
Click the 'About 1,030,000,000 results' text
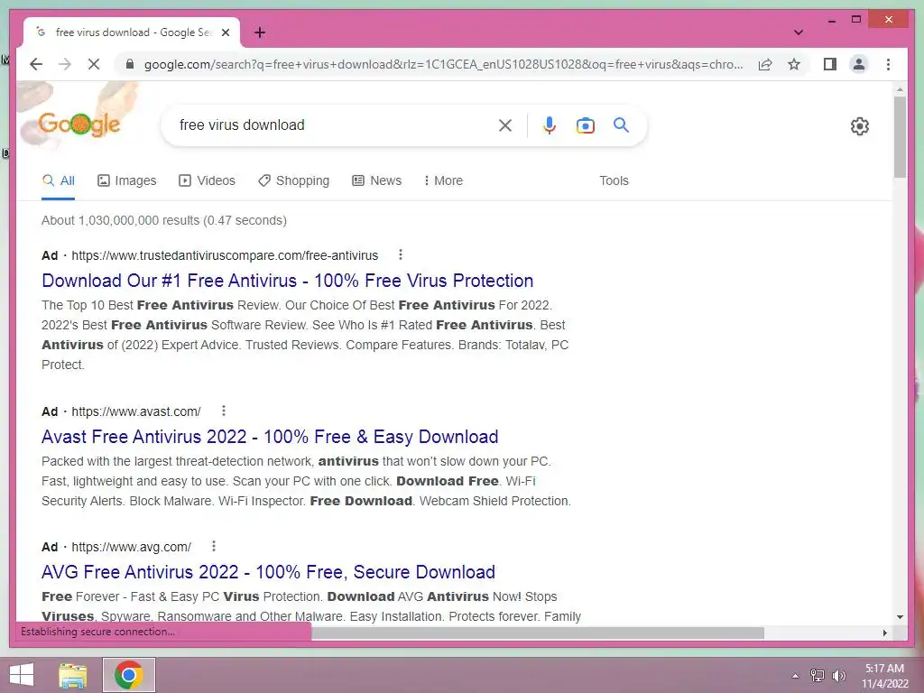click(x=164, y=220)
